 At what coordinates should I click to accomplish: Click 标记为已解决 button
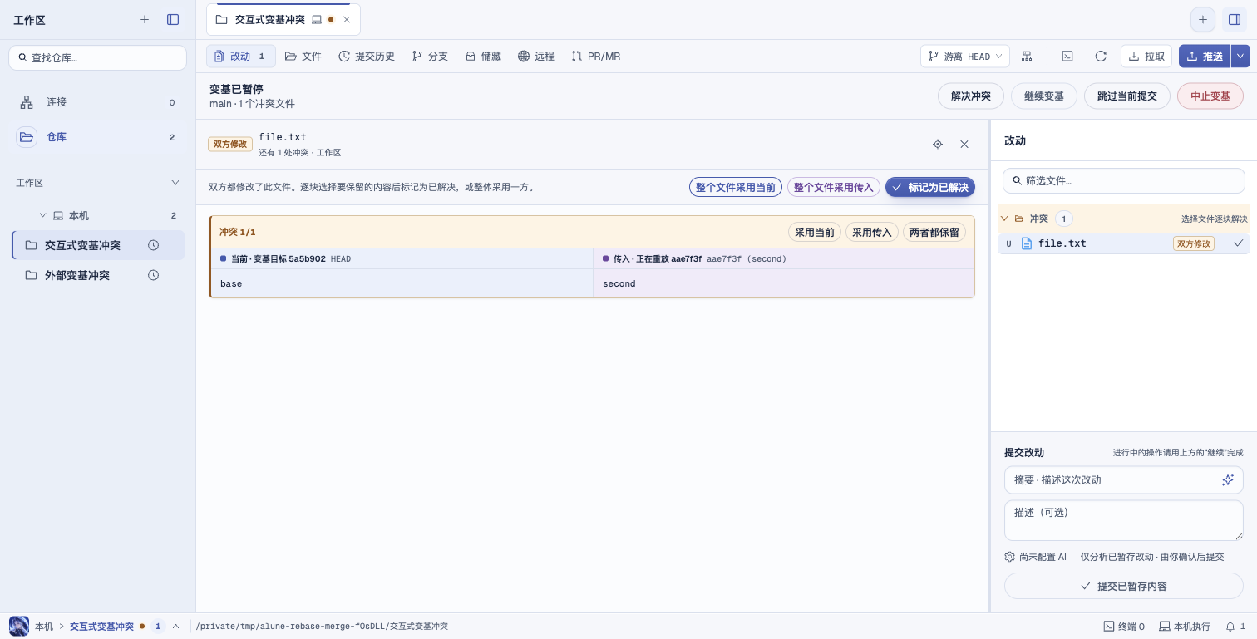929,188
